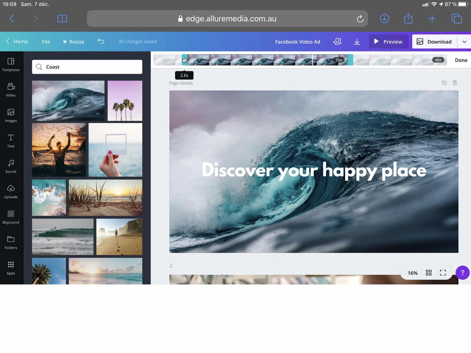This screenshot has width=471, height=353.
Task: Open the 16% zoom level menu
Action: (x=412, y=273)
